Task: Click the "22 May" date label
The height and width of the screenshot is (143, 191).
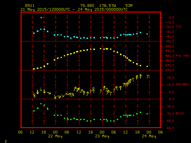Action: 55,136
